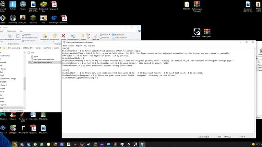Open Steam from the taskbar

point(88,144)
